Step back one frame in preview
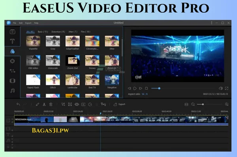 (130, 88)
